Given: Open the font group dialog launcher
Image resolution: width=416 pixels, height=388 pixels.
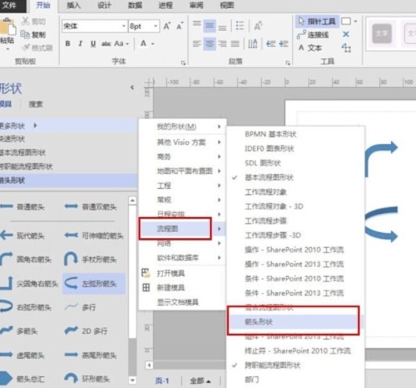Looking at the screenshot, I should coord(183,63).
